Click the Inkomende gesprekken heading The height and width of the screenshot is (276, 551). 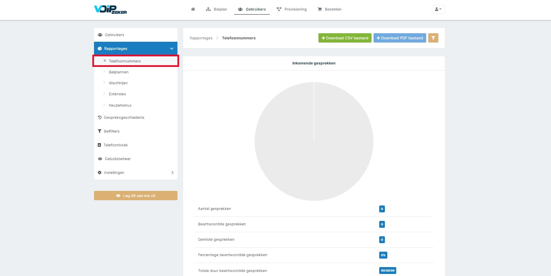[314, 63]
